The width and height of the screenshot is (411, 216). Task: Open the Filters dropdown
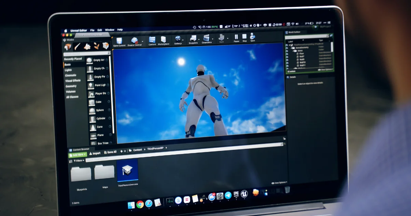(x=78, y=160)
